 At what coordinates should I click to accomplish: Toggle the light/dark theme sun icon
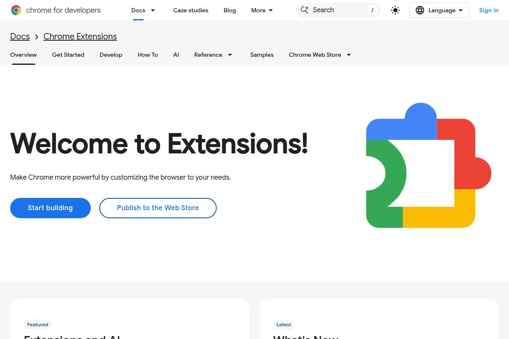pos(395,10)
